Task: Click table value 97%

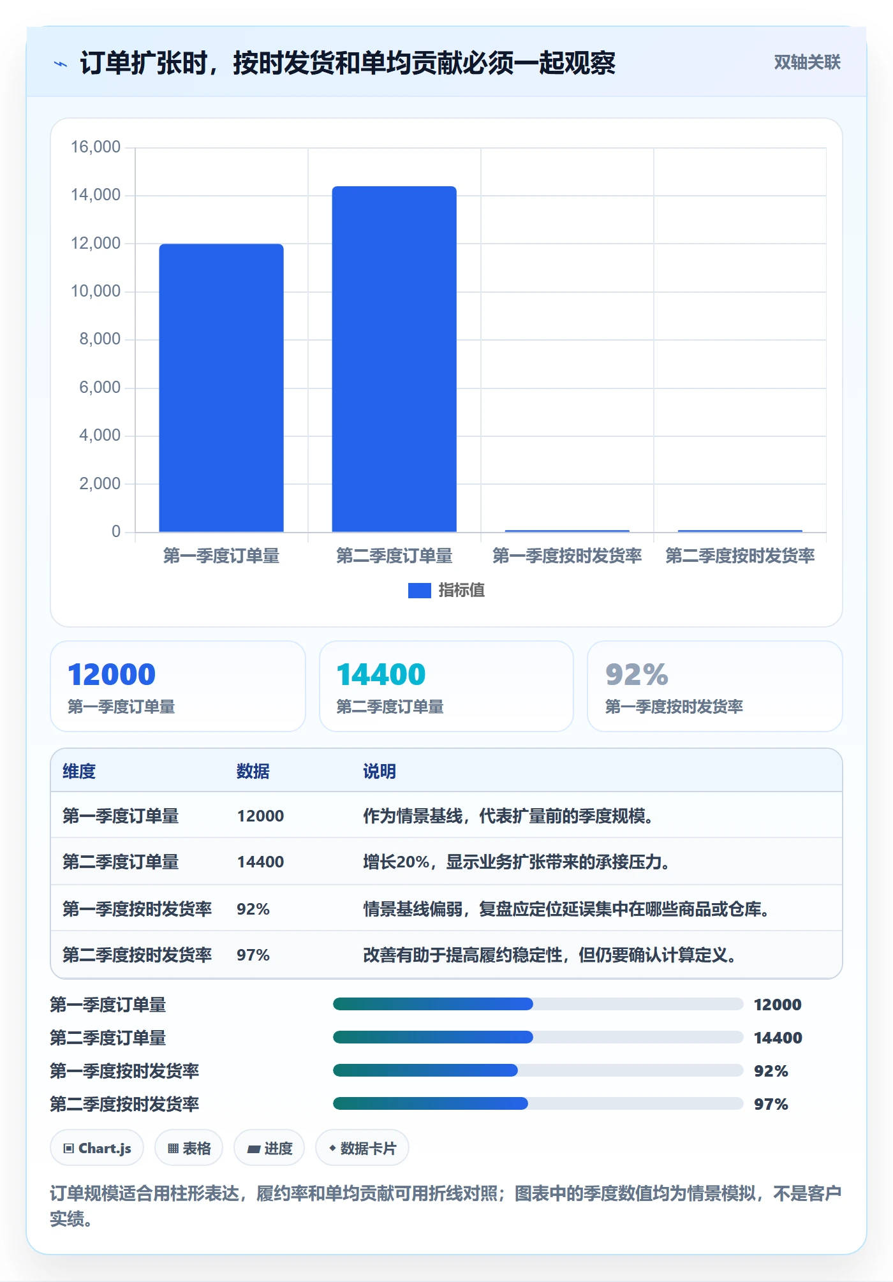Action: (x=253, y=955)
